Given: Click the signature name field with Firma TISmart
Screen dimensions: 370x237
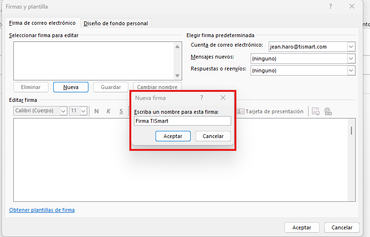Looking at the screenshot, I should click(x=183, y=121).
